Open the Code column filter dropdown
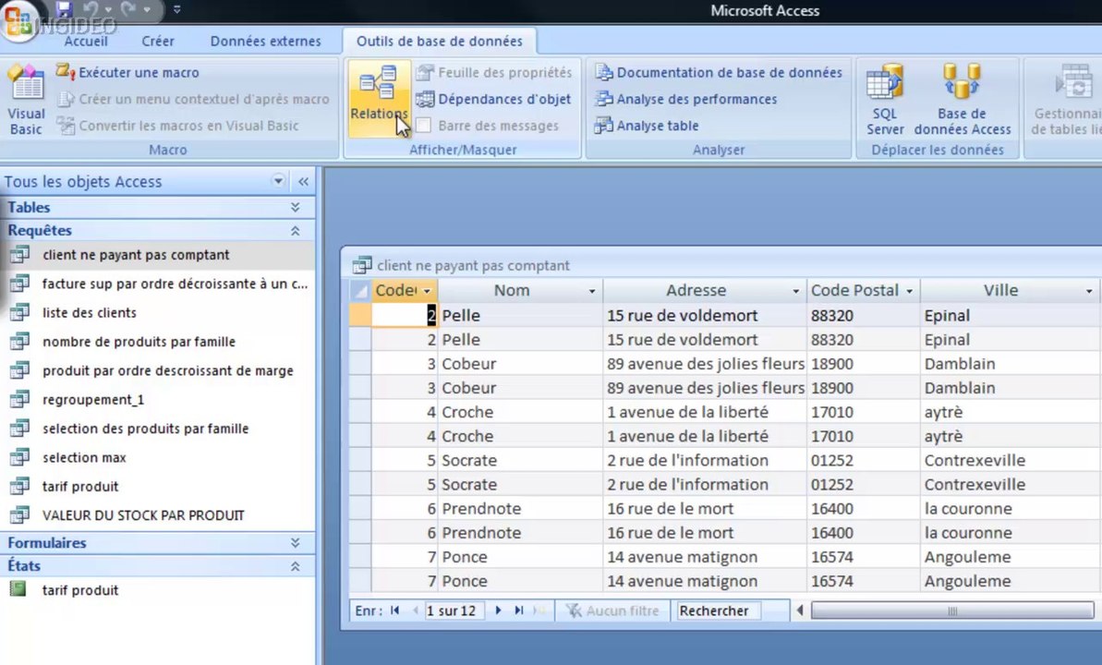Screen dimensions: 1102x665 coord(427,291)
